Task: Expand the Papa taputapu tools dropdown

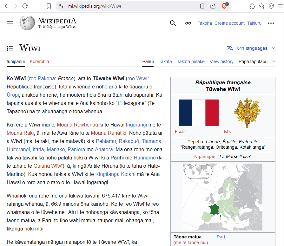Action: (257, 62)
